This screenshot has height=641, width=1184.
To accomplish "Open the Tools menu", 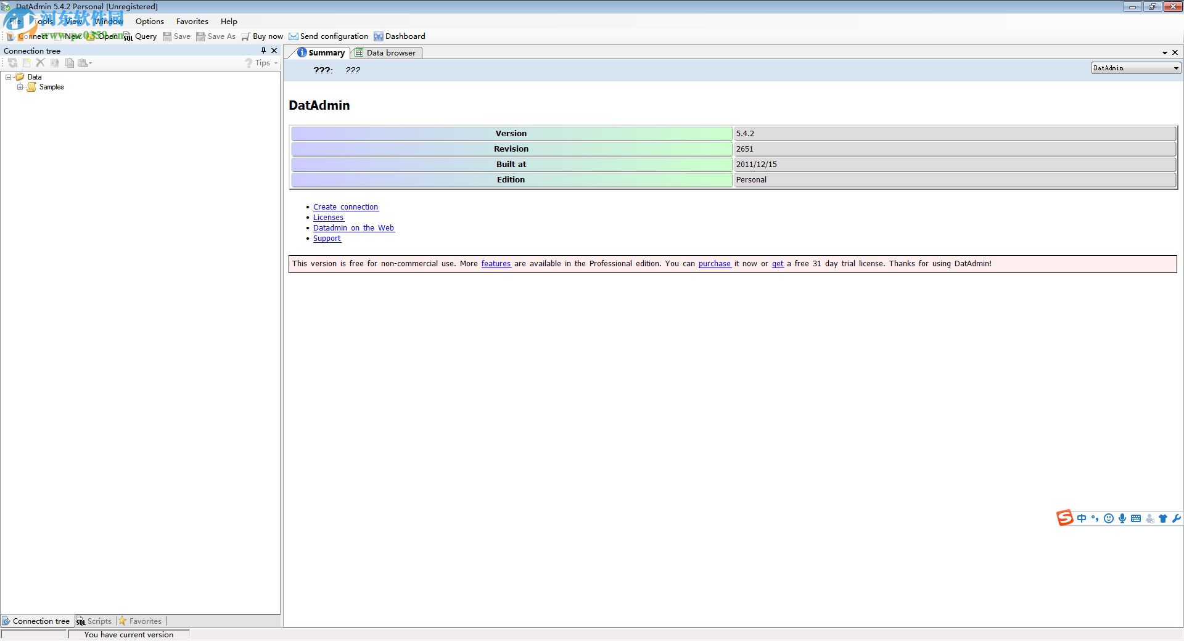I will coord(43,22).
